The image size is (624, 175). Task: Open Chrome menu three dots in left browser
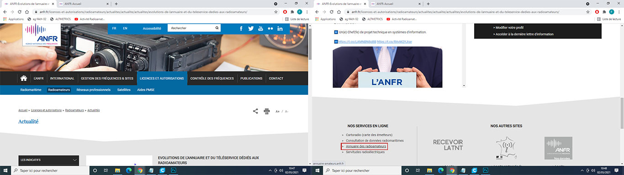point(307,12)
